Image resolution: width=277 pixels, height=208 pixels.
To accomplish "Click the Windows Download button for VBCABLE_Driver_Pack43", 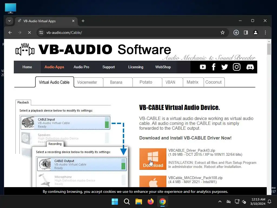I will (153, 159).
